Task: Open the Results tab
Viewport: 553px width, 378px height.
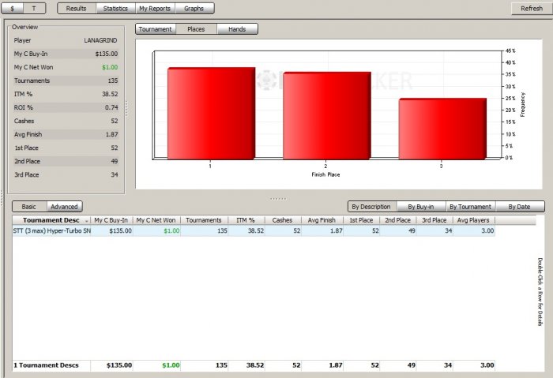Action: [77, 9]
